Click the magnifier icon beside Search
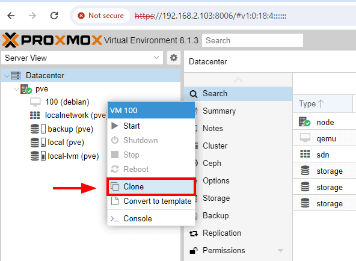Image resolution: width=356 pixels, height=261 pixels. [194, 94]
